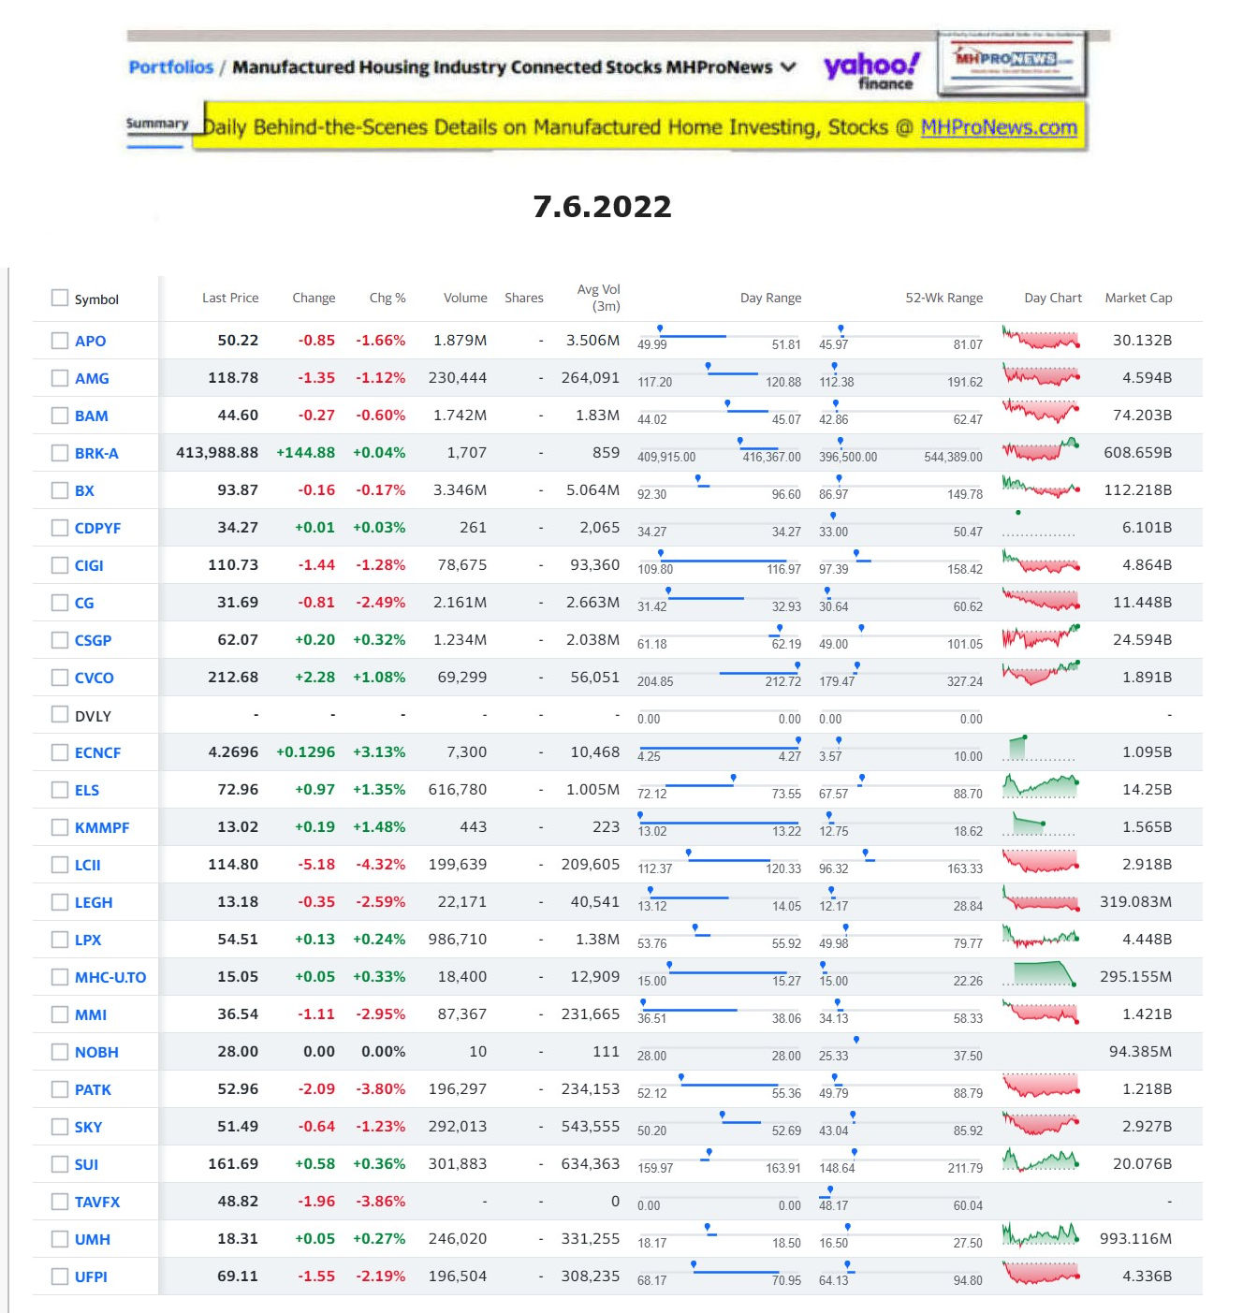Open the CVCO ticker link
Viewport: 1243px width, 1313px height.
94,678
